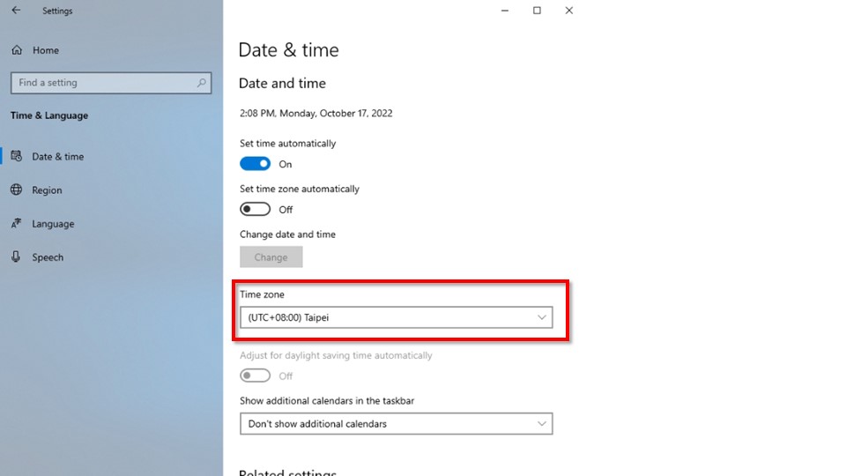Turn off Set time automatically switch

[x=256, y=164]
